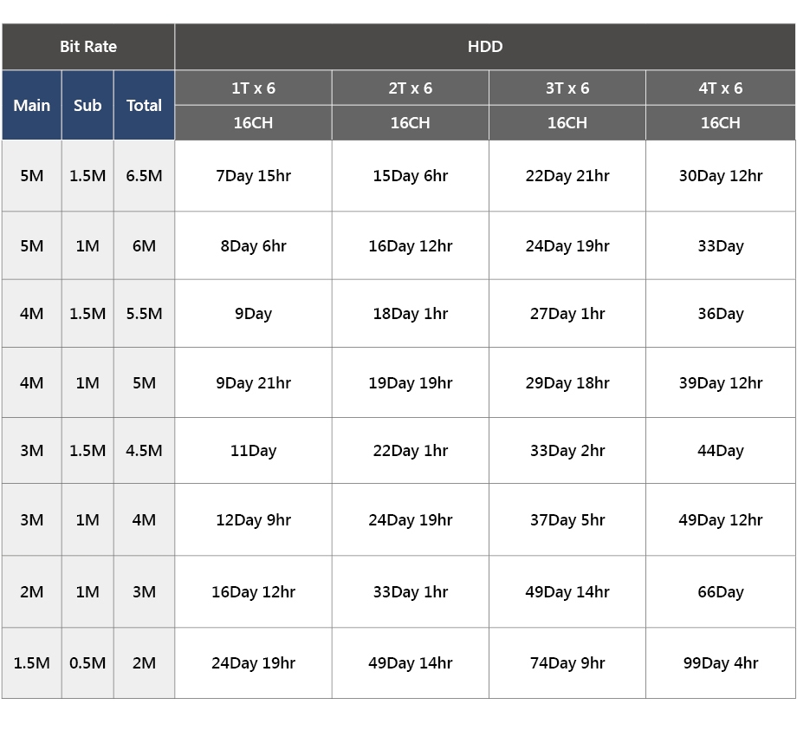Select the Sub column header
This screenshot has height=737, width=797.
click(87, 105)
